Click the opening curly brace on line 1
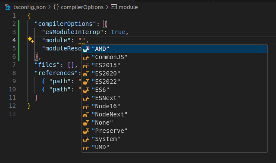 coord(29,16)
